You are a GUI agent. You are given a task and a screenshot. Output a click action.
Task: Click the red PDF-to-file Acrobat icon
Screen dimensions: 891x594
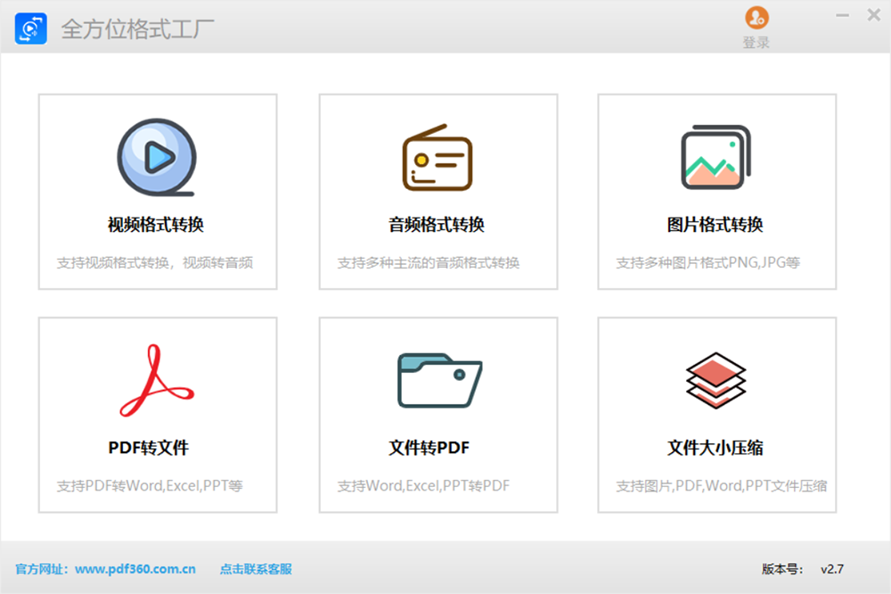point(157,382)
